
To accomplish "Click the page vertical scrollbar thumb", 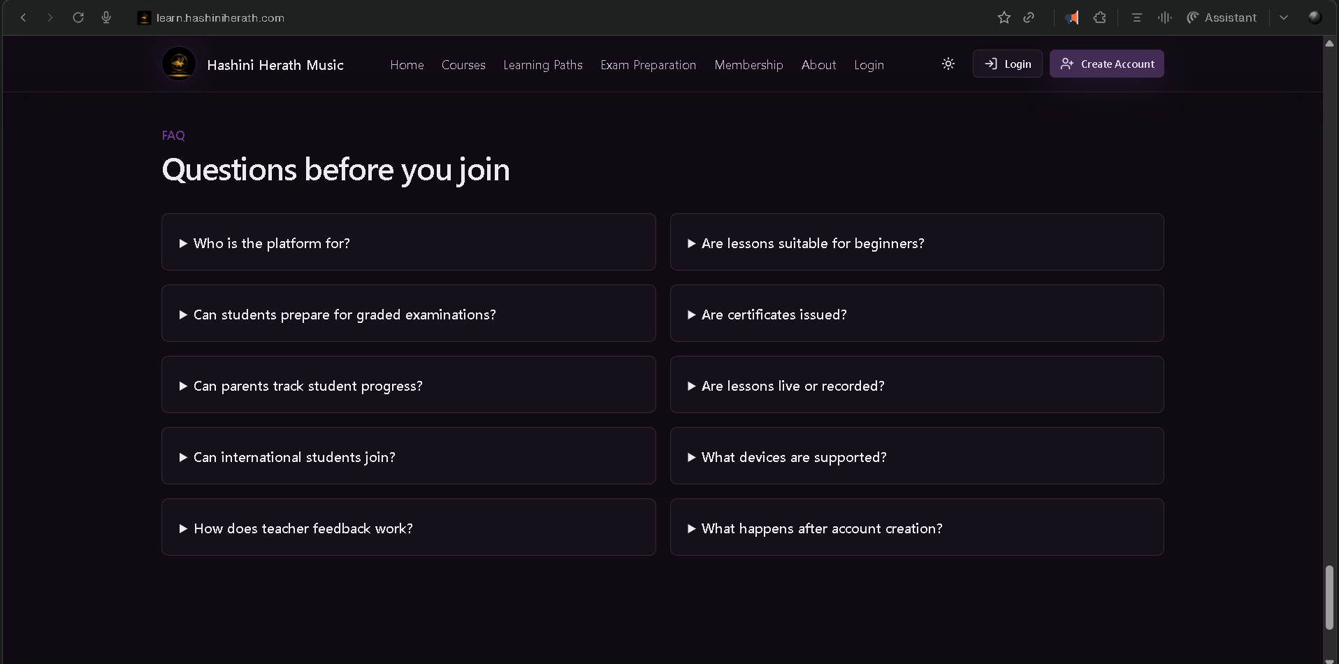I will (1329, 598).
